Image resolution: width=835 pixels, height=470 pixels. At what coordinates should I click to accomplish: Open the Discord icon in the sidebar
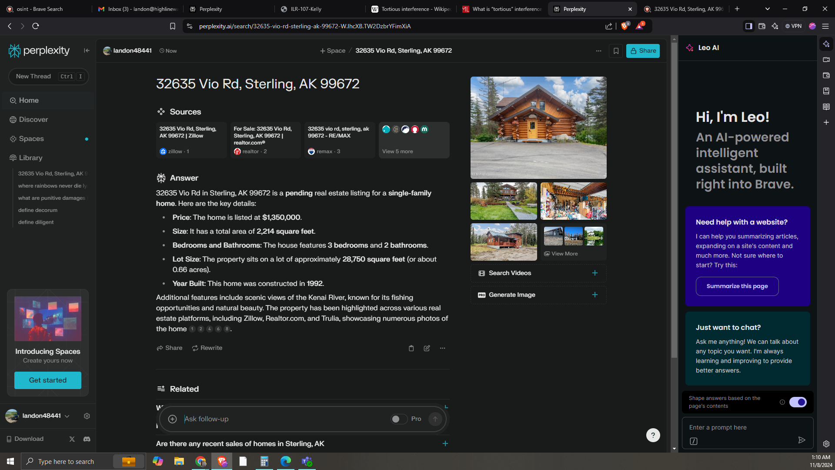pyautogui.click(x=87, y=439)
